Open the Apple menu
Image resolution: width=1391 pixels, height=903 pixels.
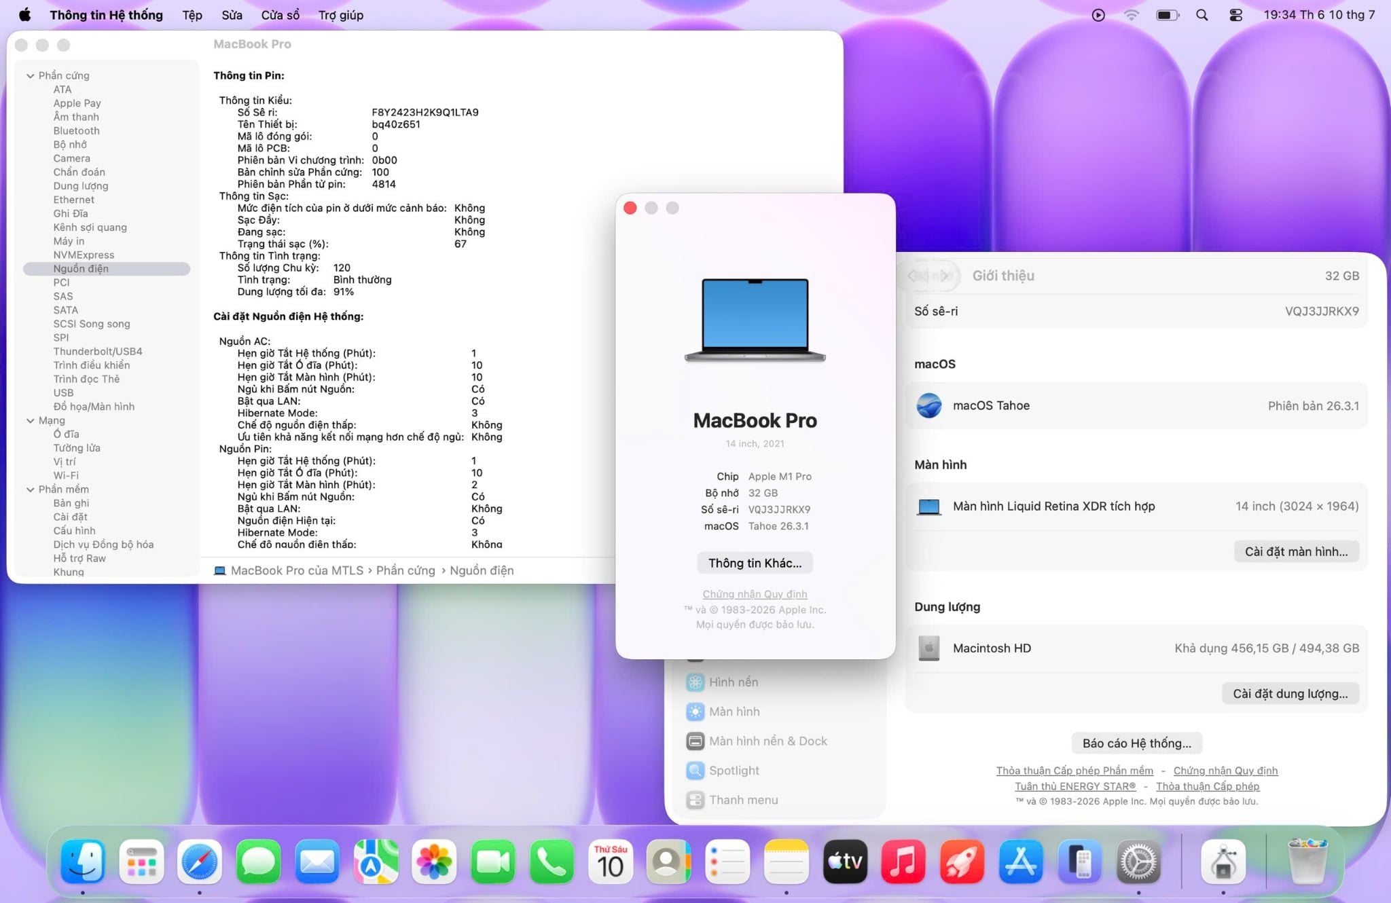tap(24, 15)
